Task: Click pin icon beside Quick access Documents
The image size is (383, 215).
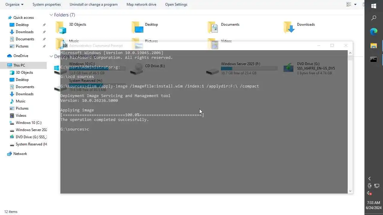Action: tap(44, 39)
